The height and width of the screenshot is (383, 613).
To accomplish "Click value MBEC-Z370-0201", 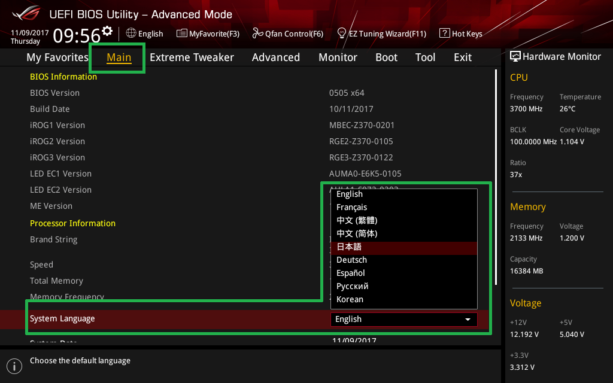I will pos(362,125).
